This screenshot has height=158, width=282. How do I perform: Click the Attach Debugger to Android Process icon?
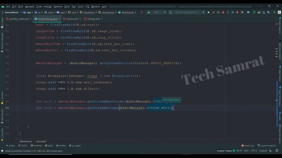pos(237,12)
